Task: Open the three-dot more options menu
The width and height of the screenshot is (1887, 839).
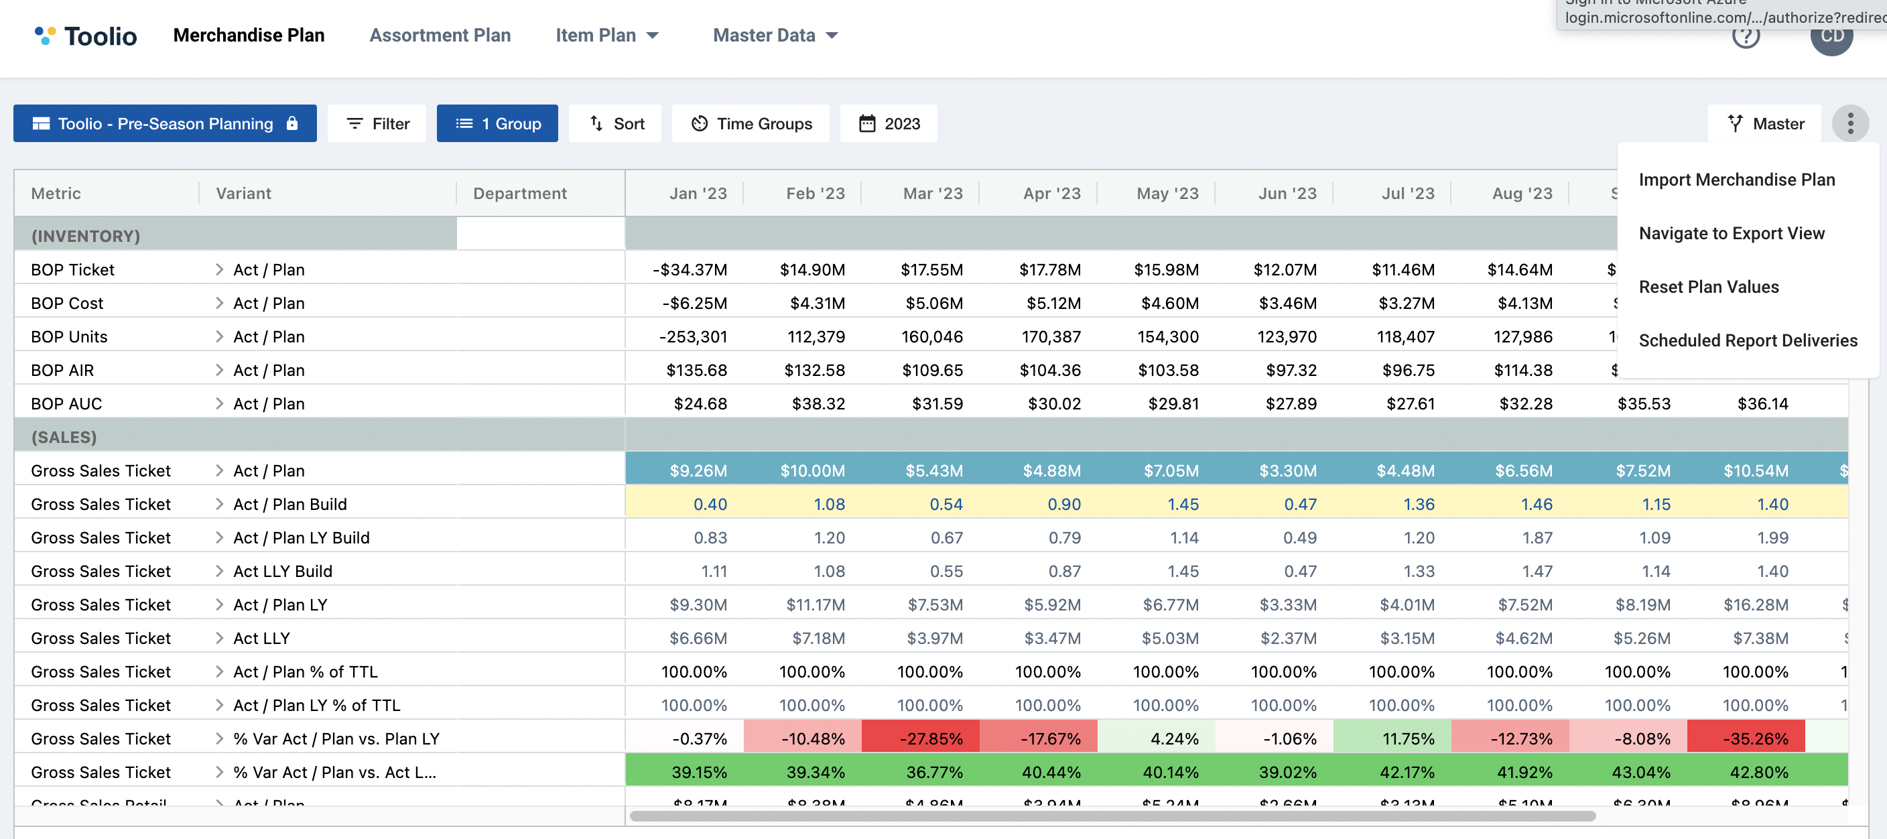Action: [x=1850, y=123]
